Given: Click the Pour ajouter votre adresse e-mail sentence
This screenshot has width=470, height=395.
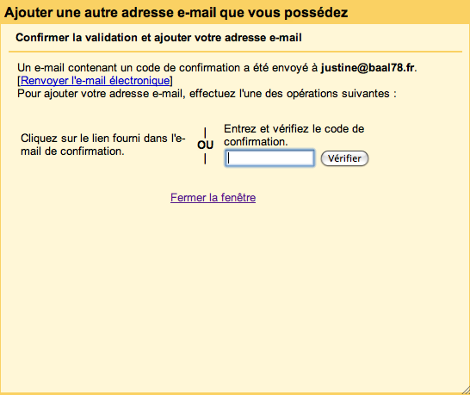Looking at the screenshot, I should [207, 94].
